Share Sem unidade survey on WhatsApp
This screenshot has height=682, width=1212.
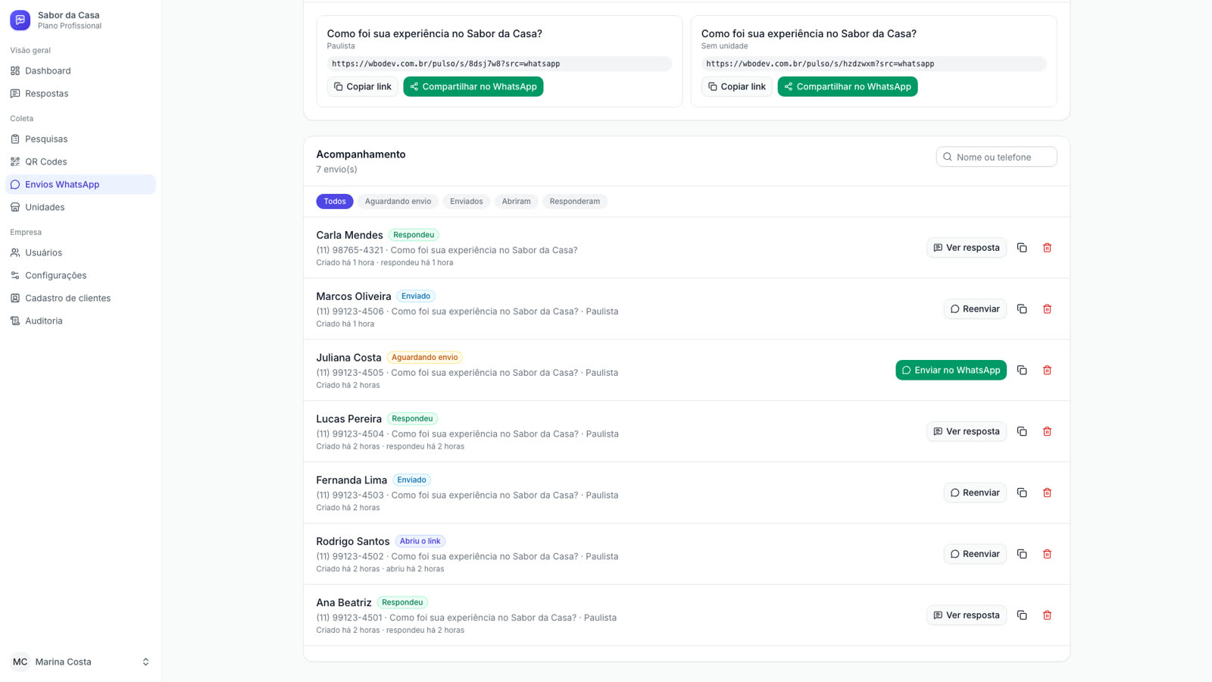tap(848, 86)
